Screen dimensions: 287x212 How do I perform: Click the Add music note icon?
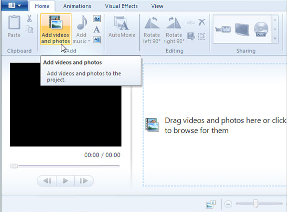click(82, 22)
